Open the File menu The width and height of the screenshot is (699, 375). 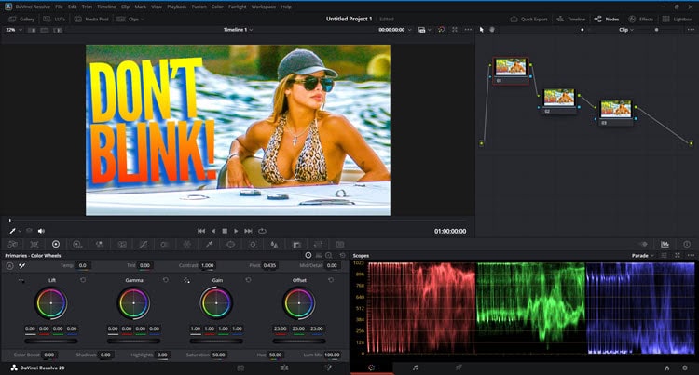pos(59,7)
